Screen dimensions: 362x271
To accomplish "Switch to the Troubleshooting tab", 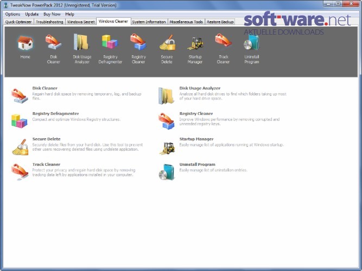I will (x=49, y=22).
